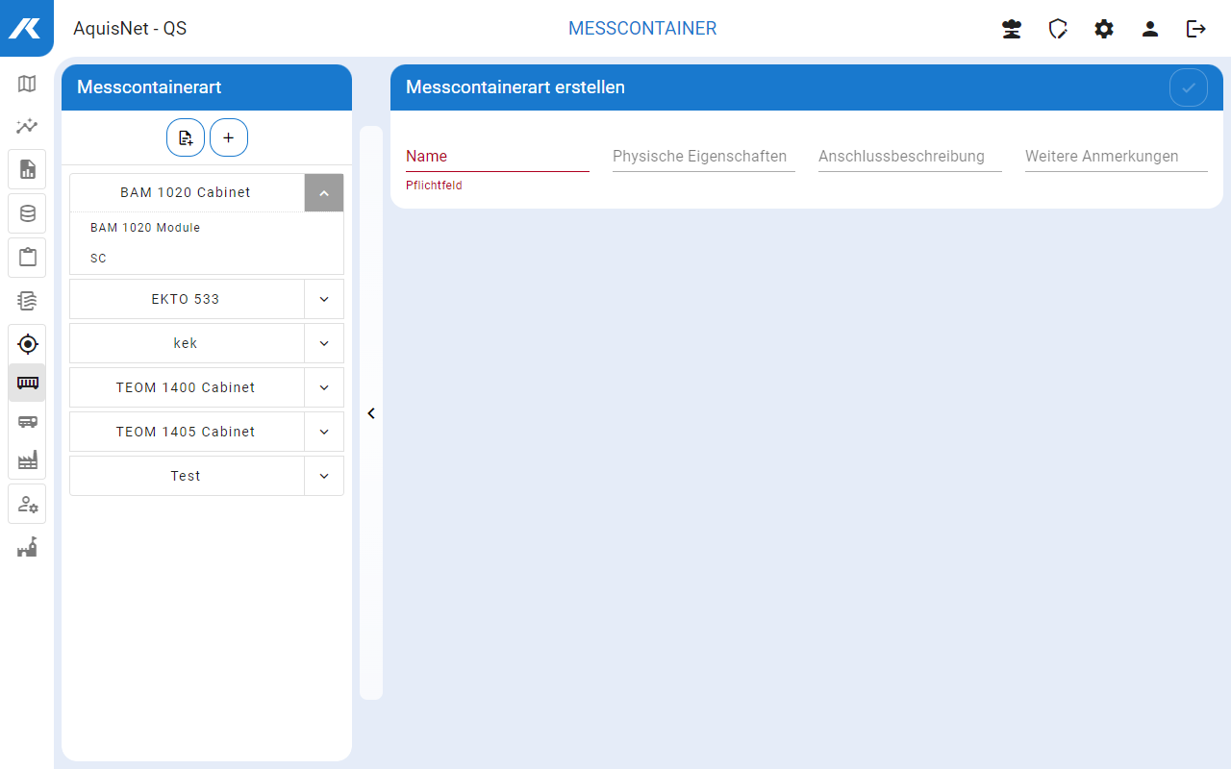The width and height of the screenshot is (1231, 769).
Task: Open settings via the gear icon
Action: (x=1104, y=29)
